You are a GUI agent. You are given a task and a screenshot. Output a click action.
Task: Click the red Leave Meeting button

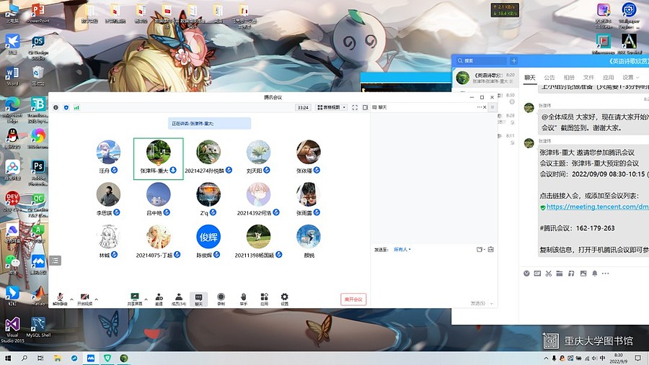click(x=353, y=299)
